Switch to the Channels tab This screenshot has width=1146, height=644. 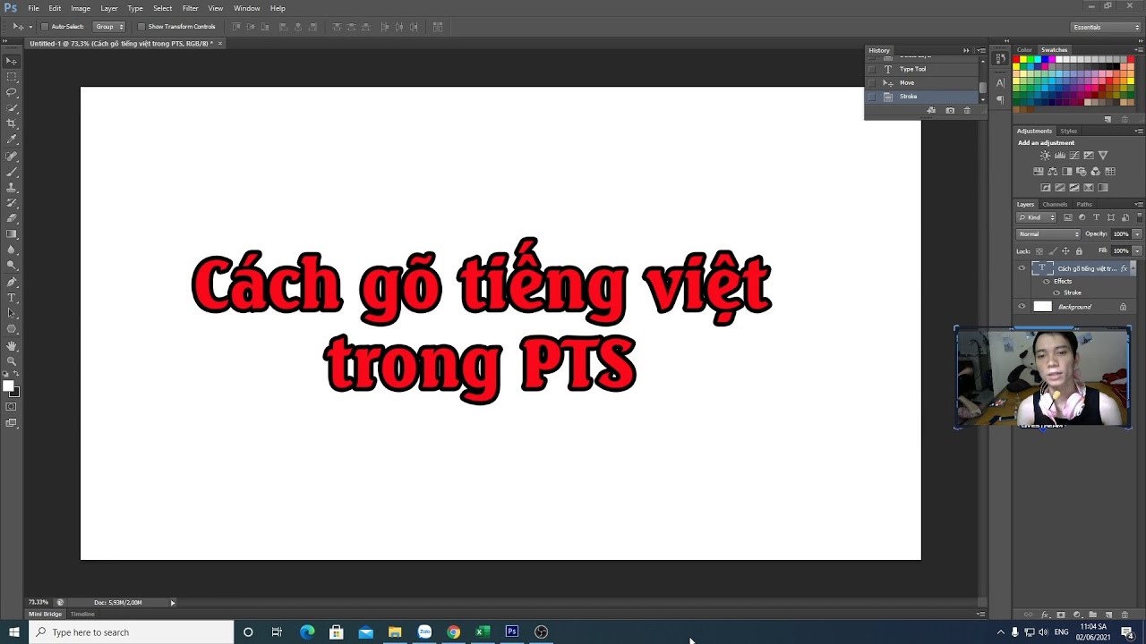pos(1055,205)
